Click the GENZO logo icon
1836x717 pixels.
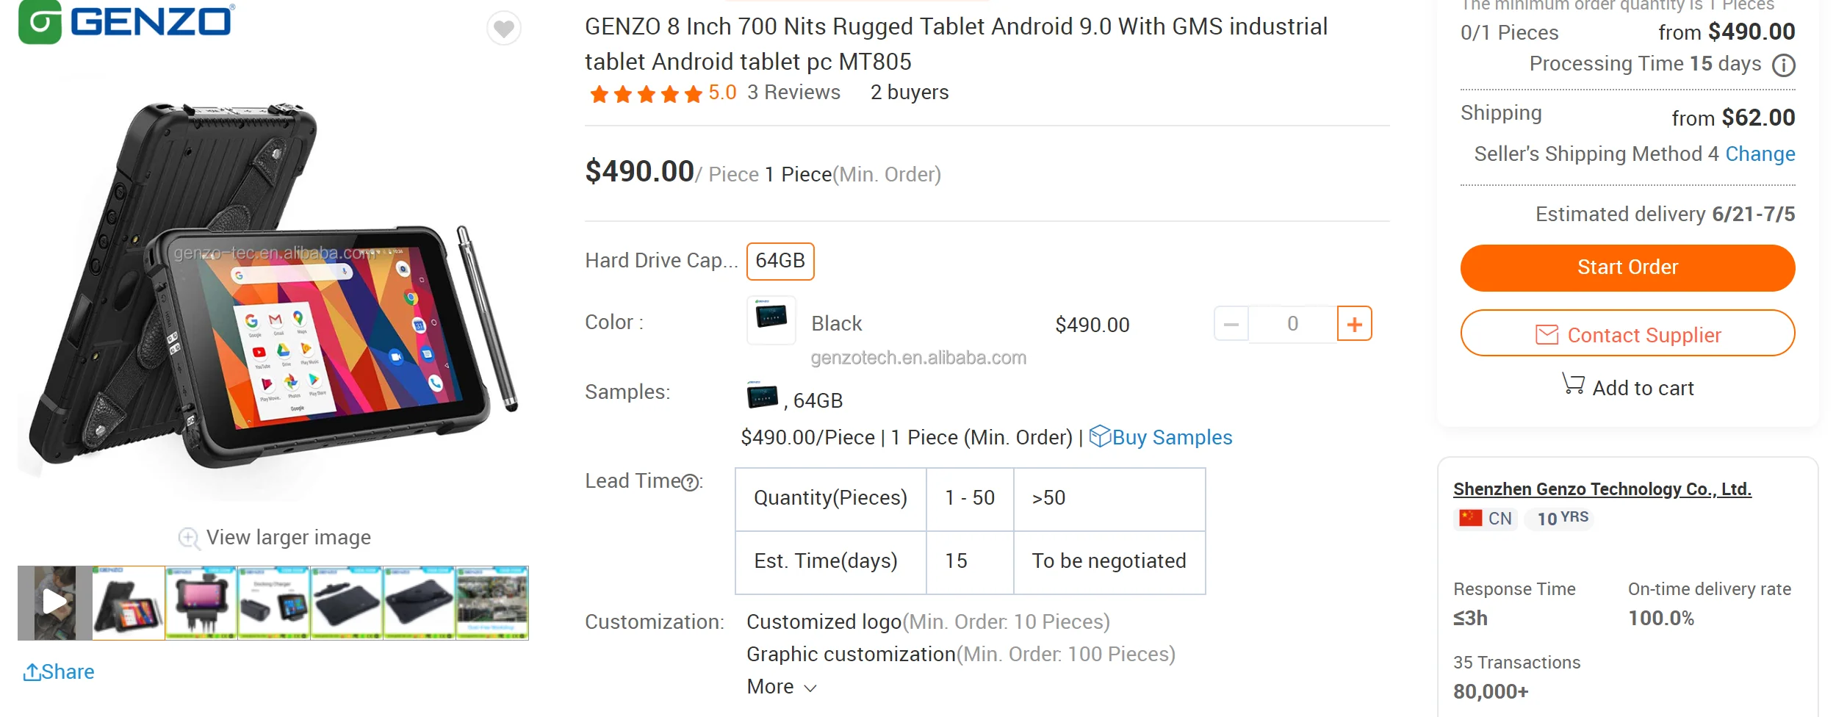coord(40,22)
